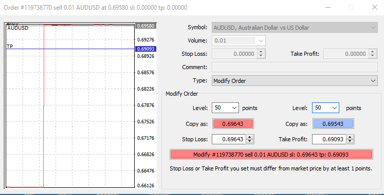Copy the blue 0.69543 value as Take Profit
Screen dimensions: 384x195
point(333,124)
